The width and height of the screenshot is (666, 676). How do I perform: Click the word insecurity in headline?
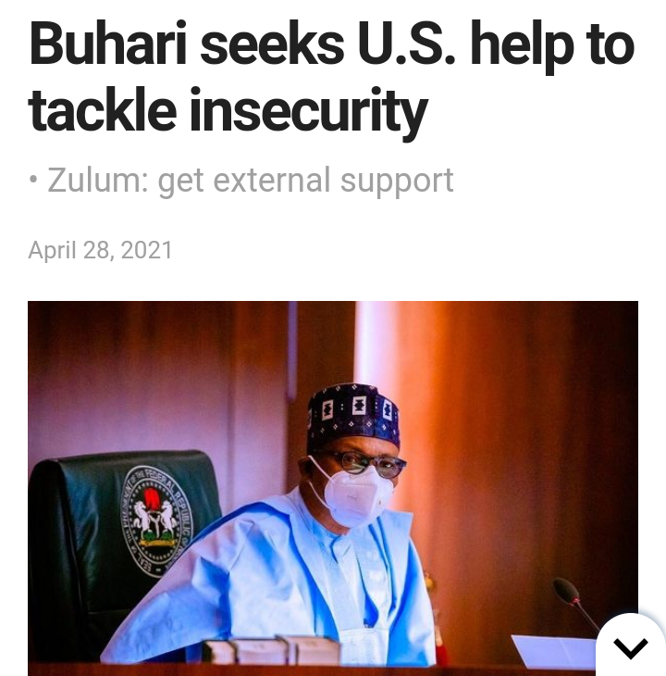tap(308, 110)
